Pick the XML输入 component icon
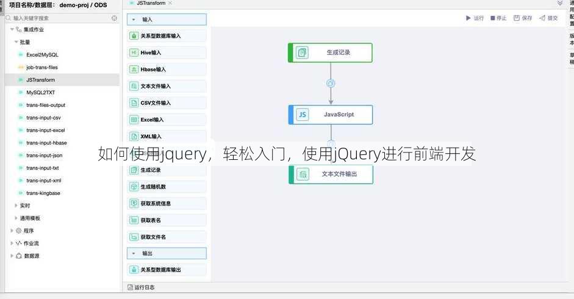The width and height of the screenshot is (574, 299). (134, 136)
